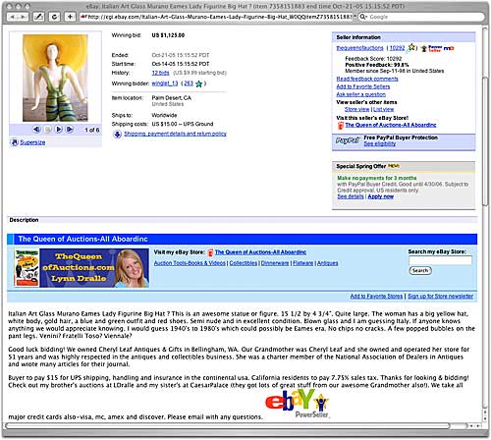
Task: Click the horizontal scrollbar left arrow
Action: point(471,426)
